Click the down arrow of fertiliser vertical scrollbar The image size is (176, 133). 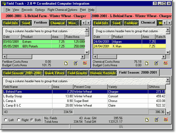coord(87,52)
